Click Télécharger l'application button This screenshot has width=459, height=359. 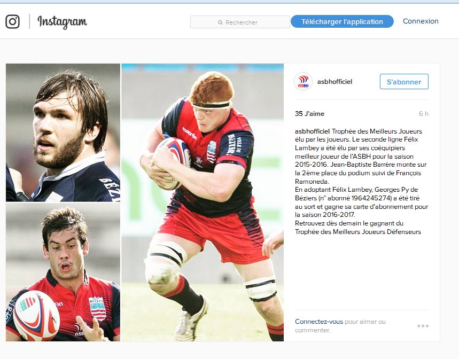point(342,22)
